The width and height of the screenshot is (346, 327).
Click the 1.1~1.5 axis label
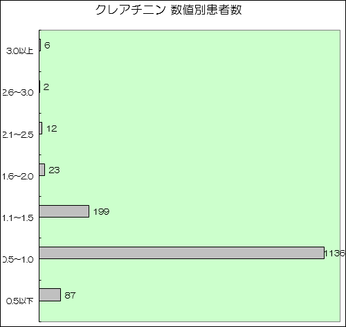coord(18,218)
